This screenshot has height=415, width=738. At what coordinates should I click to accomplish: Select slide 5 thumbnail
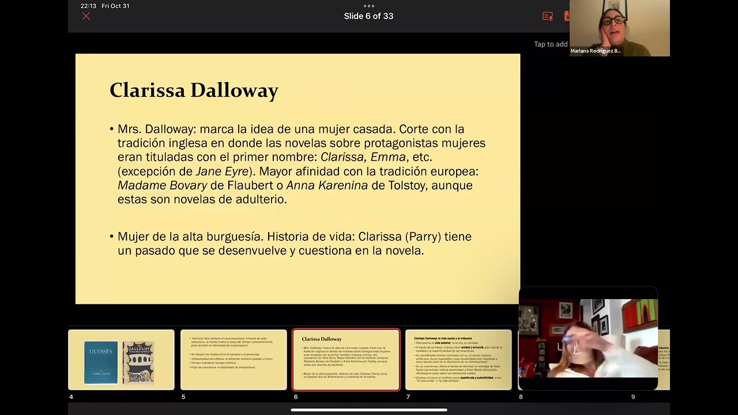(234, 360)
